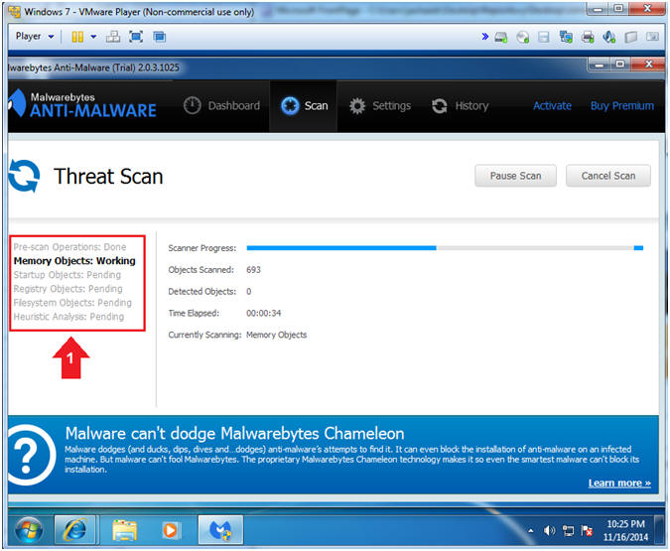The height and width of the screenshot is (551, 670).
Task: Open Windows Media Player on taskbar
Action: pyautogui.click(x=170, y=530)
